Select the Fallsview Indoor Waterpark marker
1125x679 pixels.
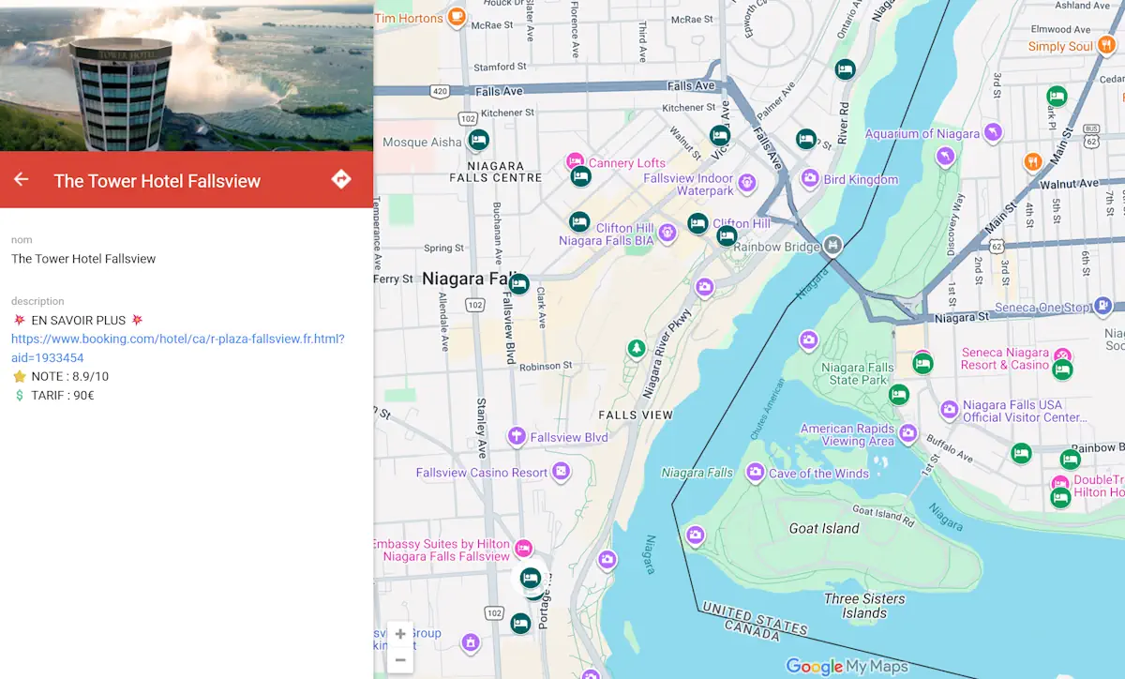coord(747,183)
